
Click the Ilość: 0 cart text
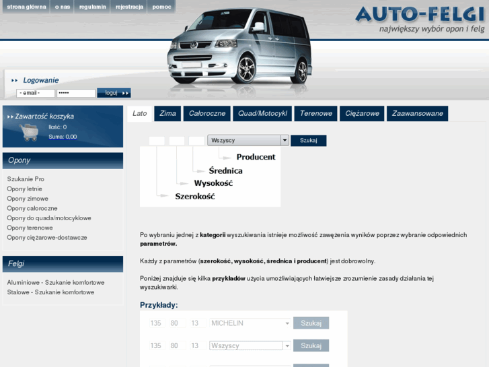coord(57,127)
